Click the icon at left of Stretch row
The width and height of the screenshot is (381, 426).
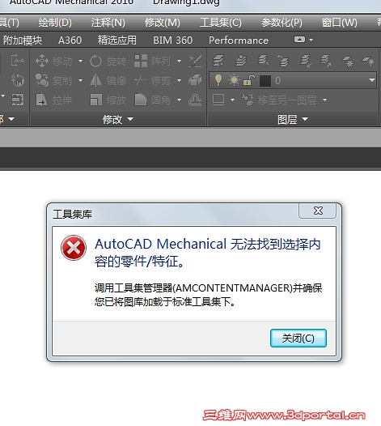(17, 100)
